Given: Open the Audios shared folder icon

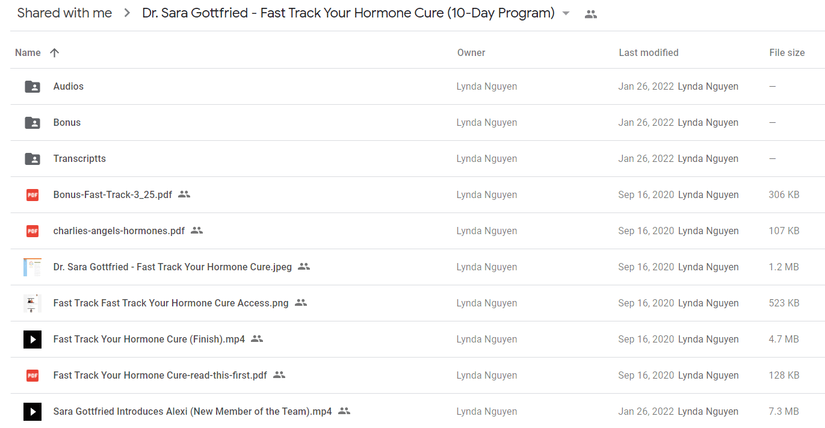Looking at the screenshot, I should pos(32,87).
